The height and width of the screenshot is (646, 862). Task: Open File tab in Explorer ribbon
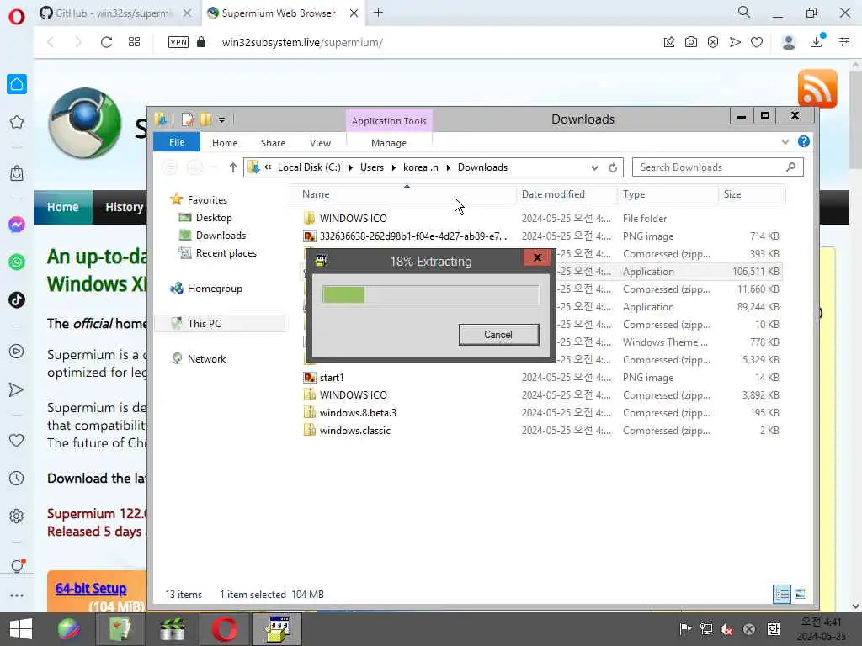pos(177,142)
